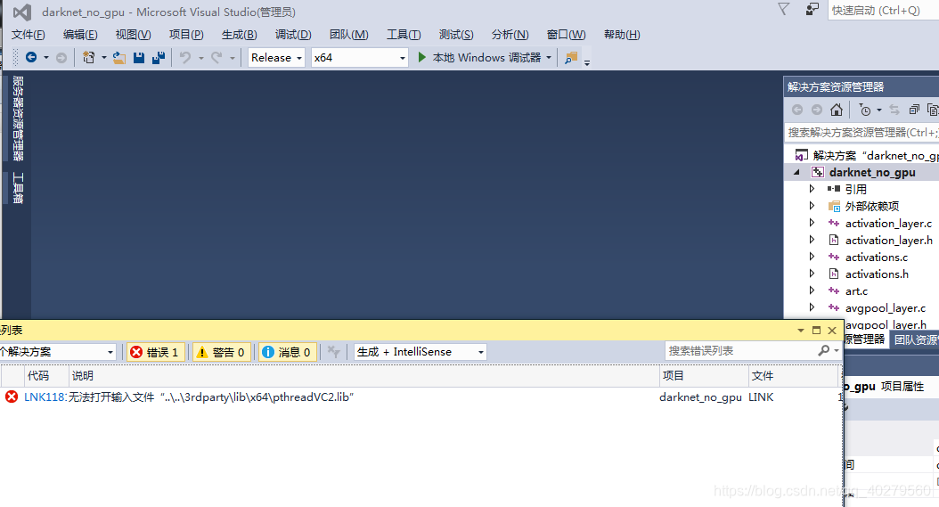Expand the art.c node arrow

click(812, 290)
